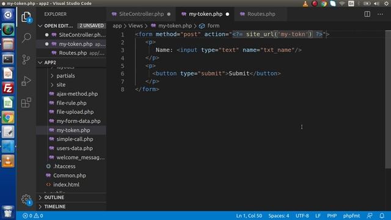Open the Trash in the dock
This screenshot has width=391, height=220.
tap(8, 212)
